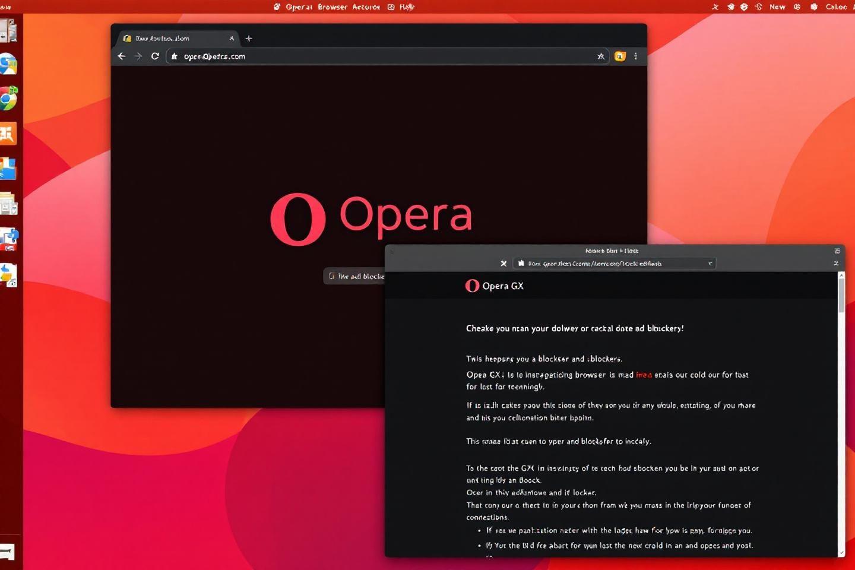Open the orange software store icon in the dock
The image size is (855, 570).
click(x=8, y=134)
